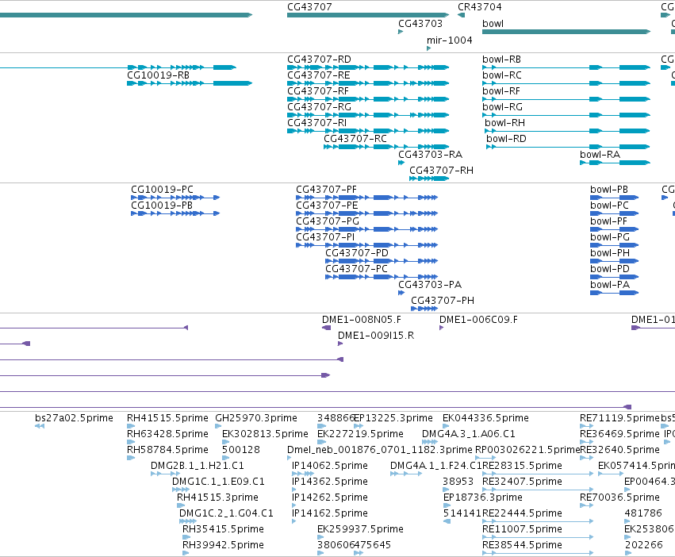Select protein bowl-PF
675x557 pixels.
pos(614,229)
